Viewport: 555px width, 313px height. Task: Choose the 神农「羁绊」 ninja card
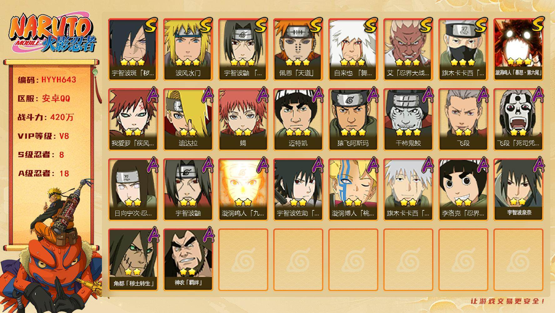click(188, 260)
